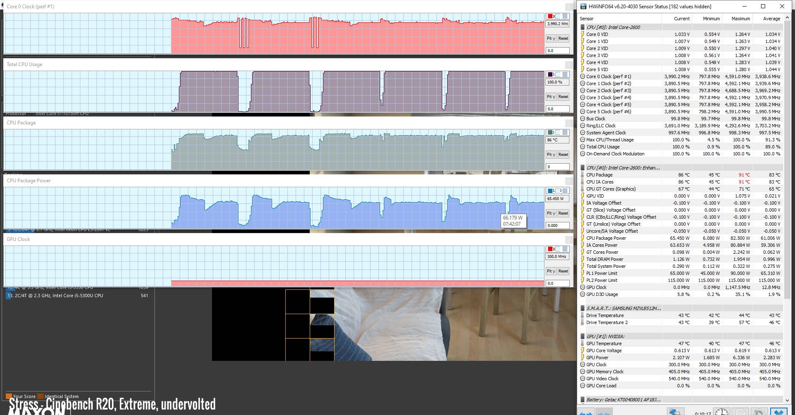
Task: Click the lightning icon beside iGPU VID
Action: click(583, 196)
